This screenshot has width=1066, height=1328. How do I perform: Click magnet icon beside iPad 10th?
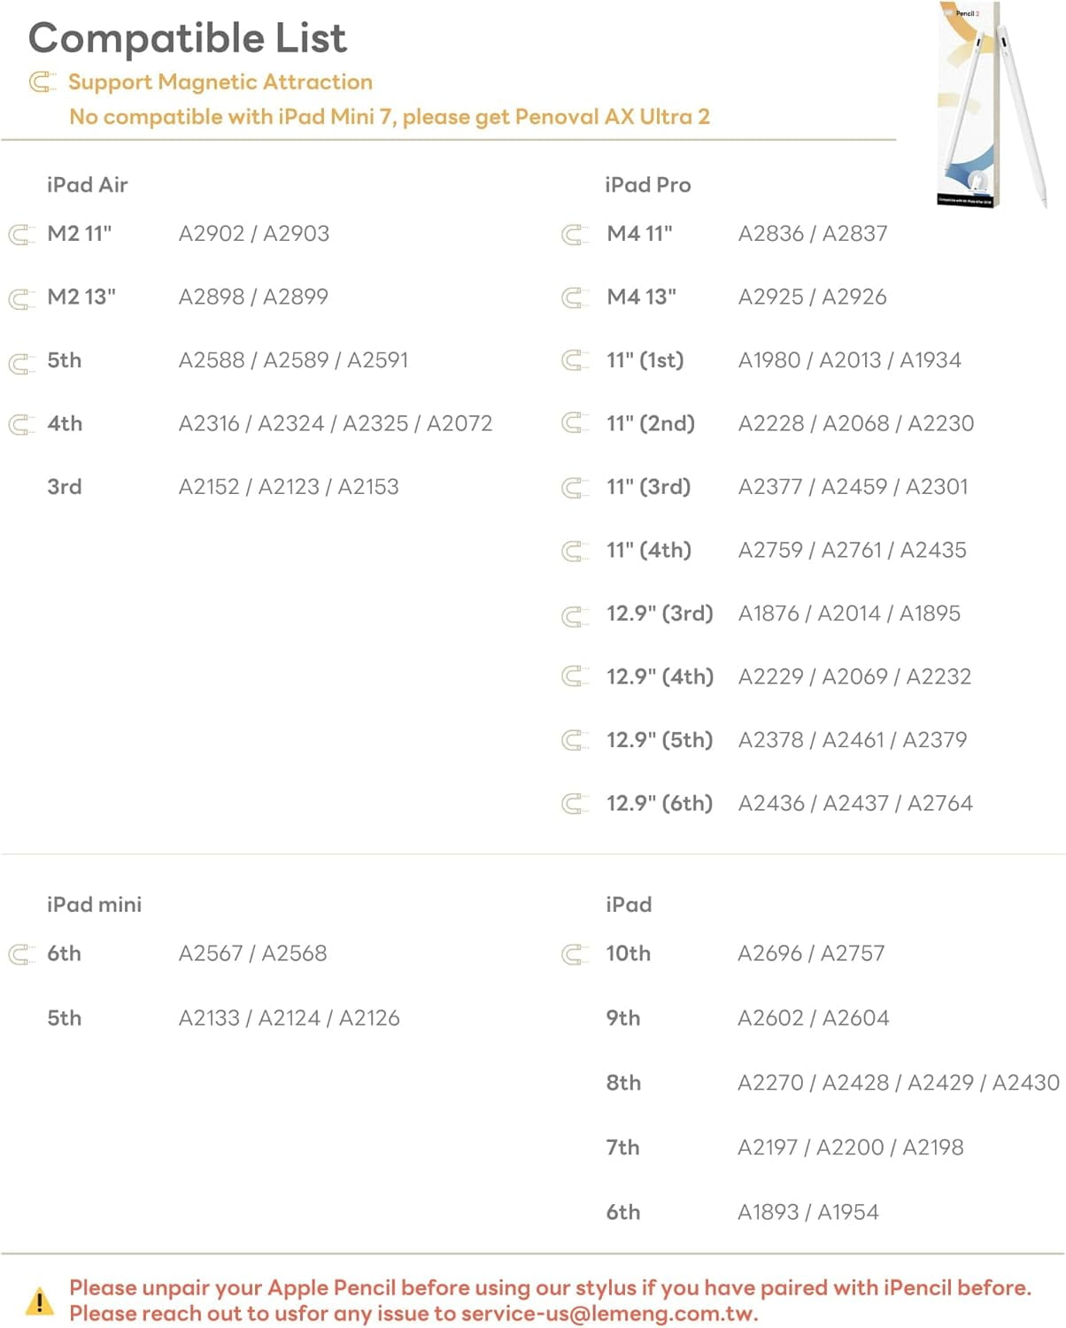(575, 954)
